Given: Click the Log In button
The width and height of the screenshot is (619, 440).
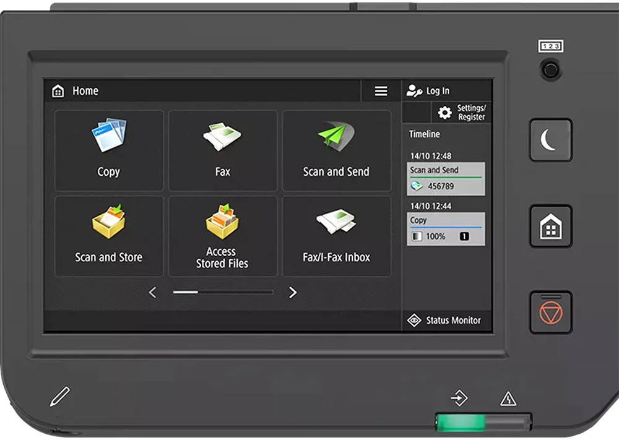Looking at the screenshot, I should point(429,91).
